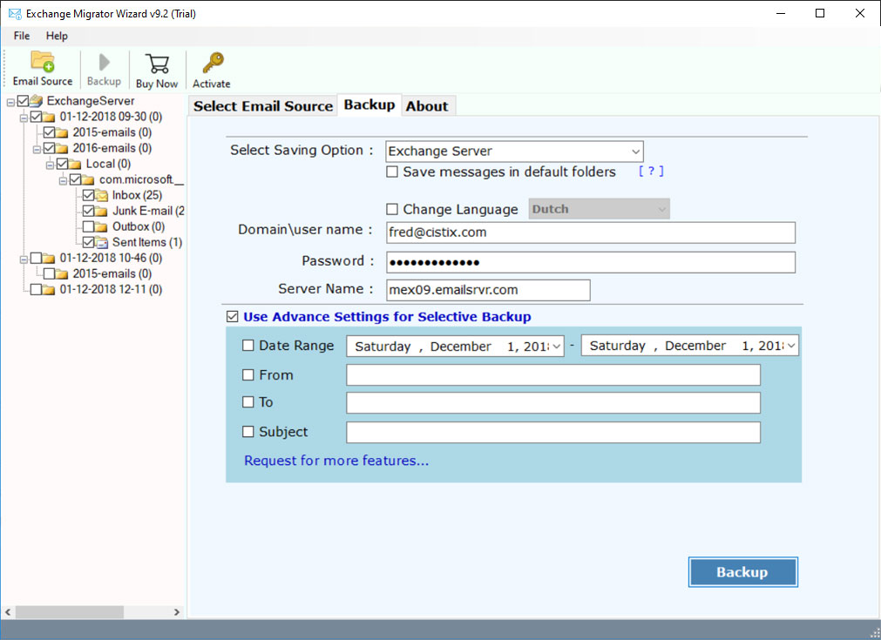Screen dimensions: 881x640
Task: Enable the Change Language checkbox
Action: tap(392, 209)
